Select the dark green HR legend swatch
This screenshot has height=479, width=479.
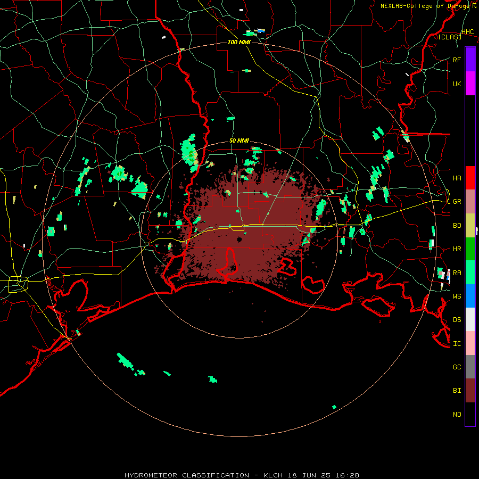[470, 249]
